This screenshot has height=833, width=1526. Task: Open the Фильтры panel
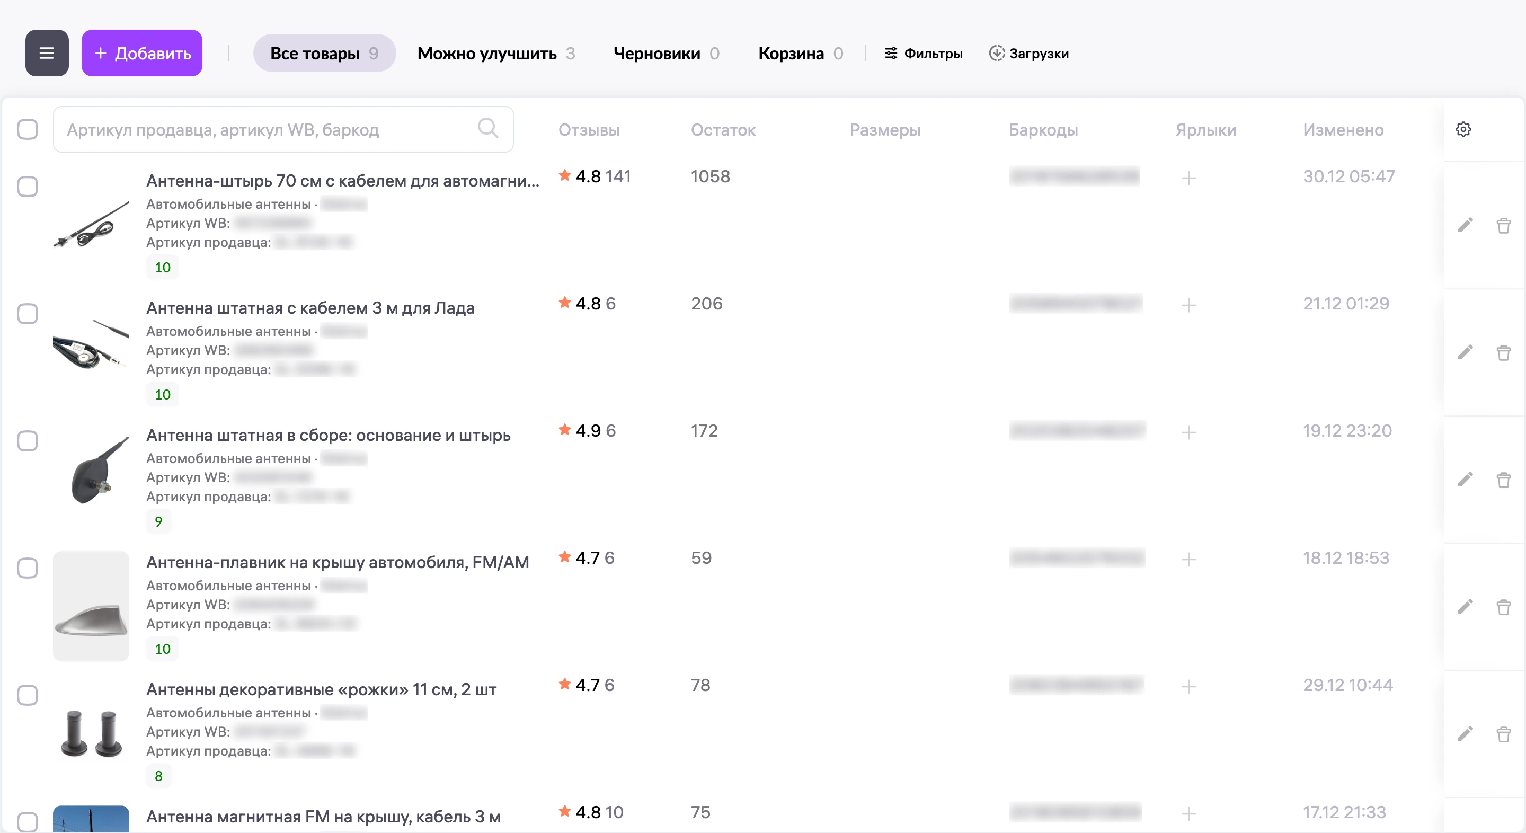[x=924, y=54]
